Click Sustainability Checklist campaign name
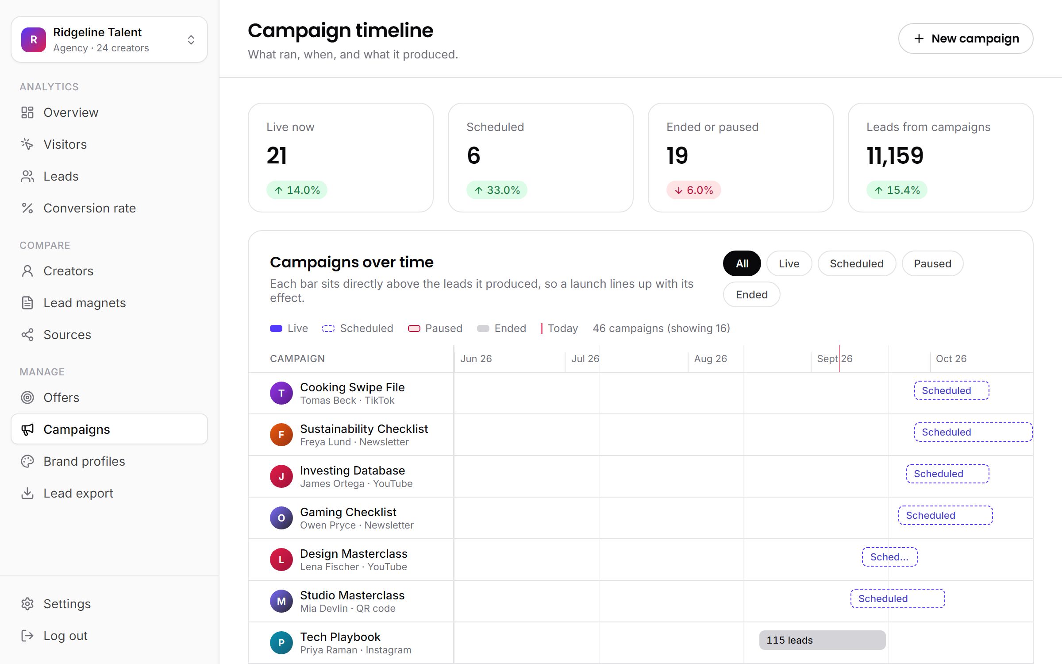Screen dimensions: 1062x664 tap(364, 429)
